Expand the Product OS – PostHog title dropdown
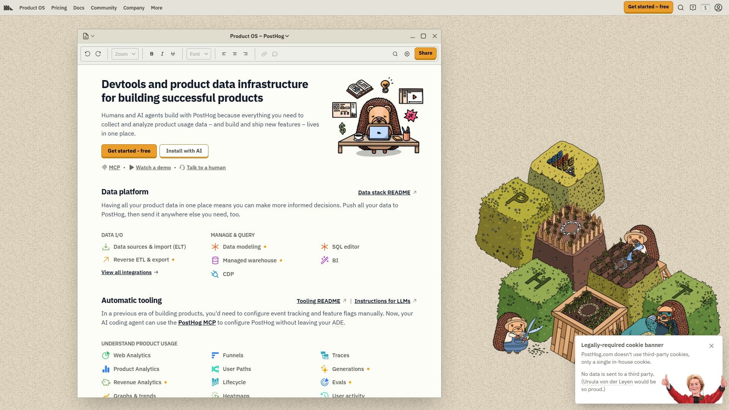Image resolution: width=729 pixels, height=410 pixels. click(x=259, y=36)
